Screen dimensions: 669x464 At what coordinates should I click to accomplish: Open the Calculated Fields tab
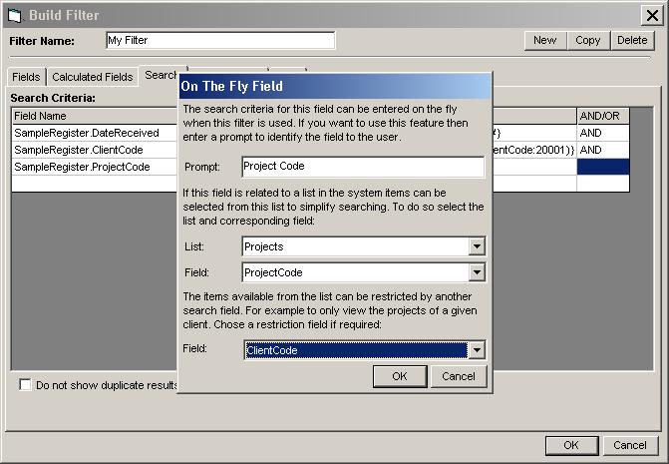tap(92, 77)
